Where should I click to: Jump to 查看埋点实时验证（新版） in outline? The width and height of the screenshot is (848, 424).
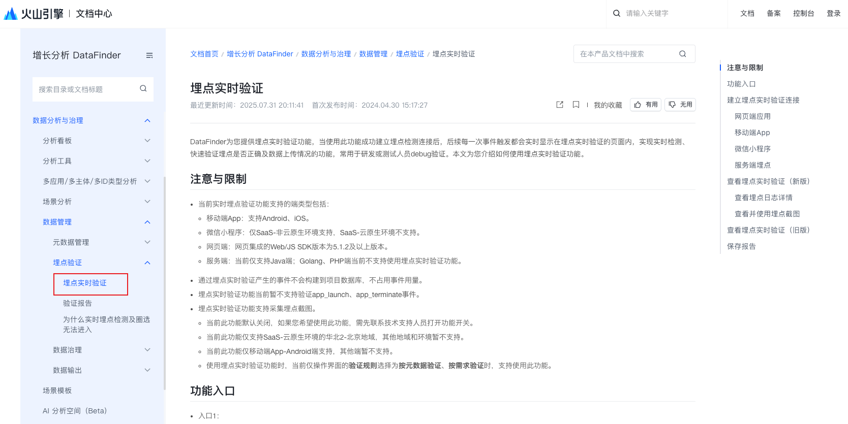pyautogui.click(x=769, y=181)
